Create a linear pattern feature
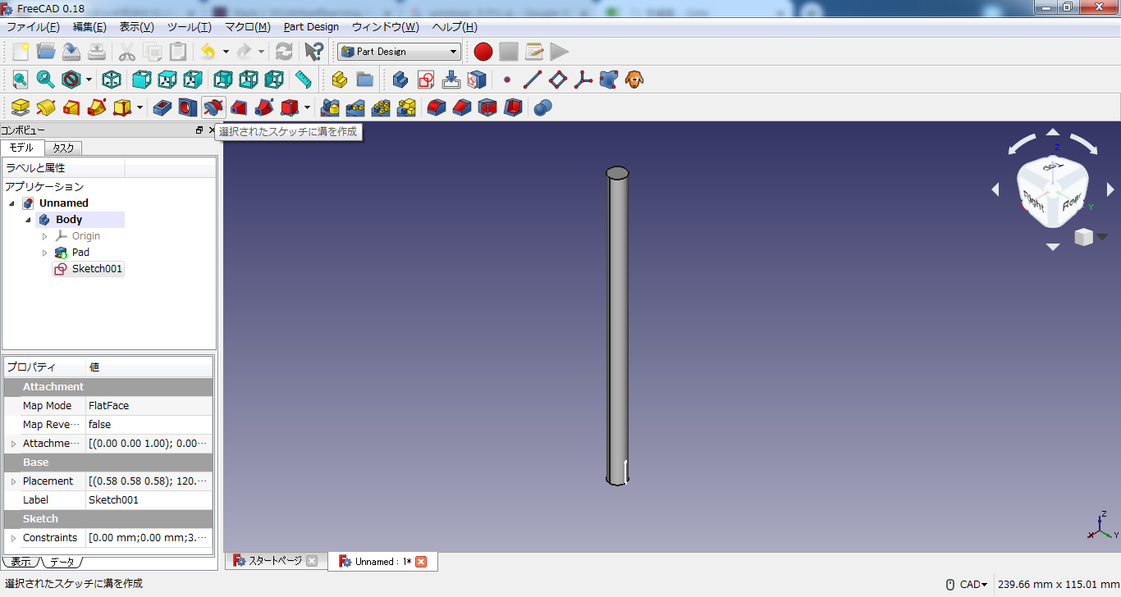The image size is (1121, 597). click(x=355, y=107)
